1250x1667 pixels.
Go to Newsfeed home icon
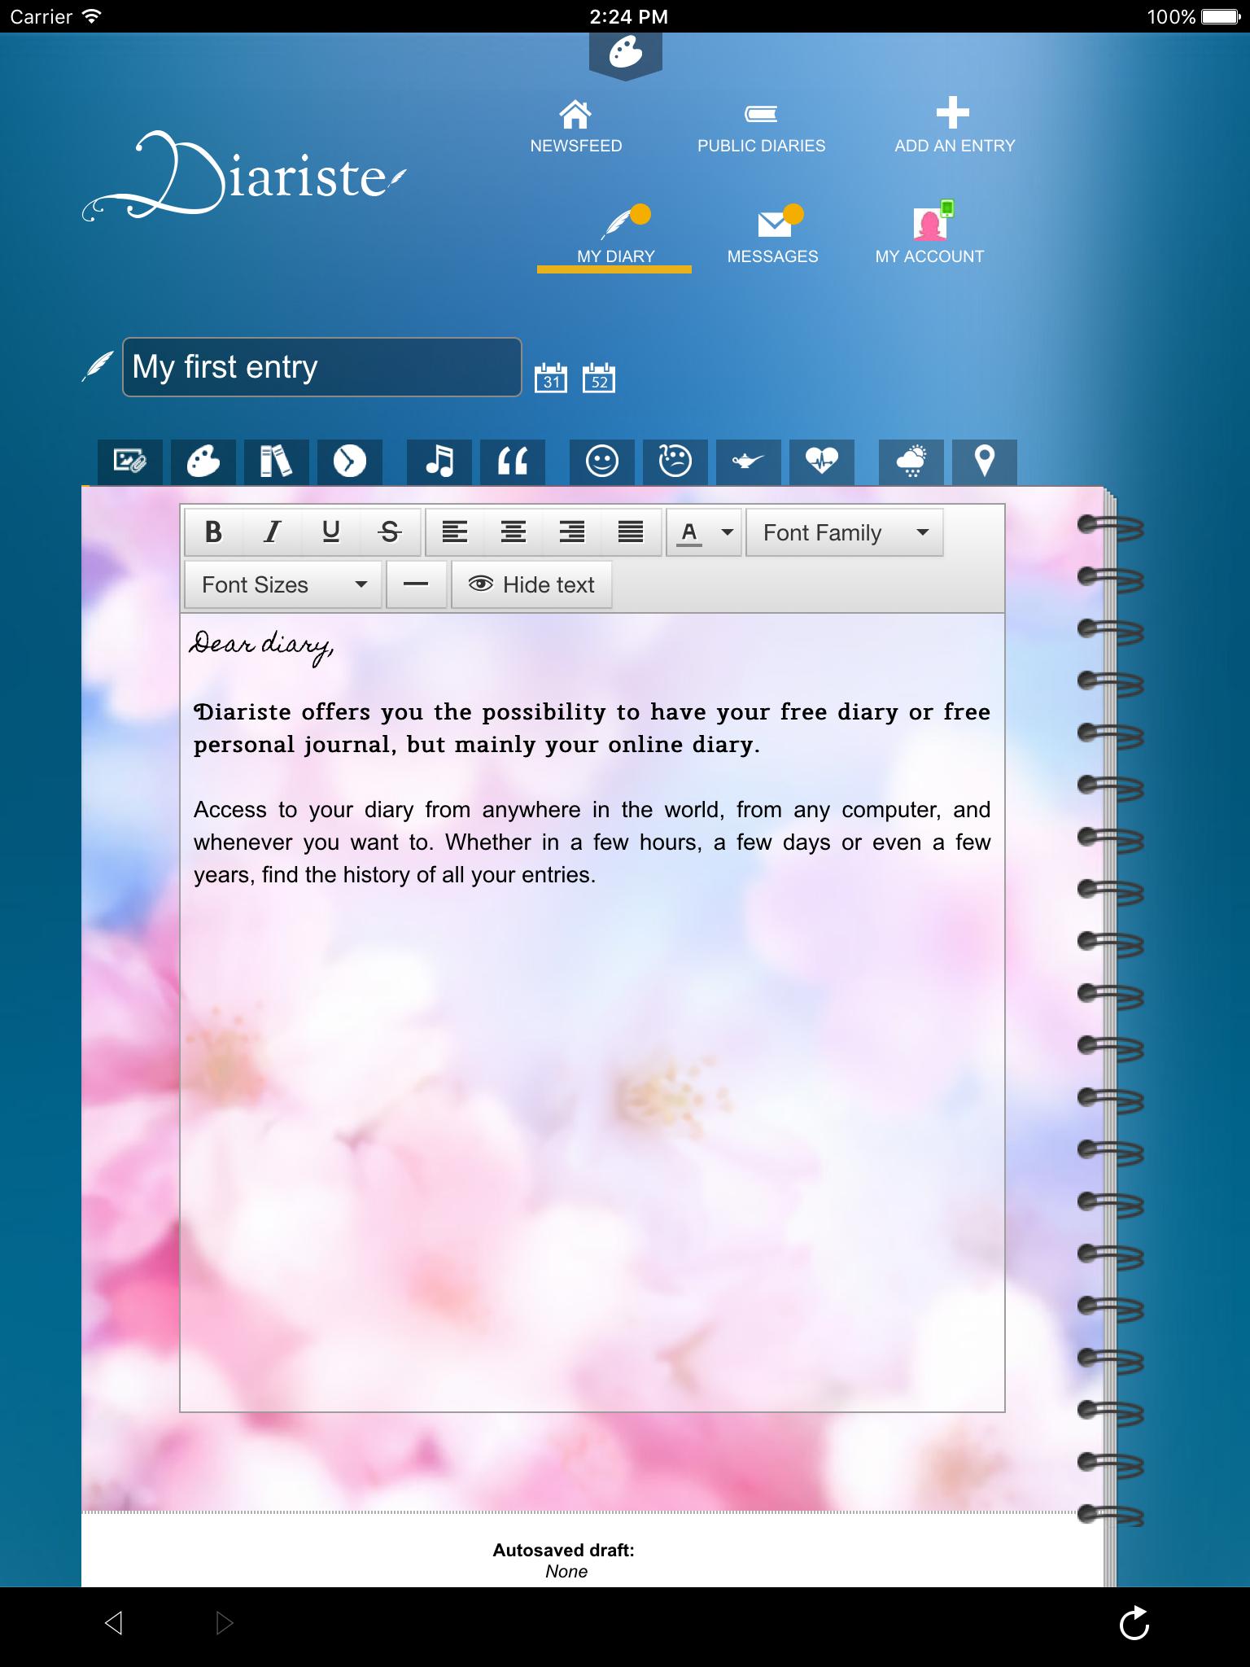pos(575,114)
